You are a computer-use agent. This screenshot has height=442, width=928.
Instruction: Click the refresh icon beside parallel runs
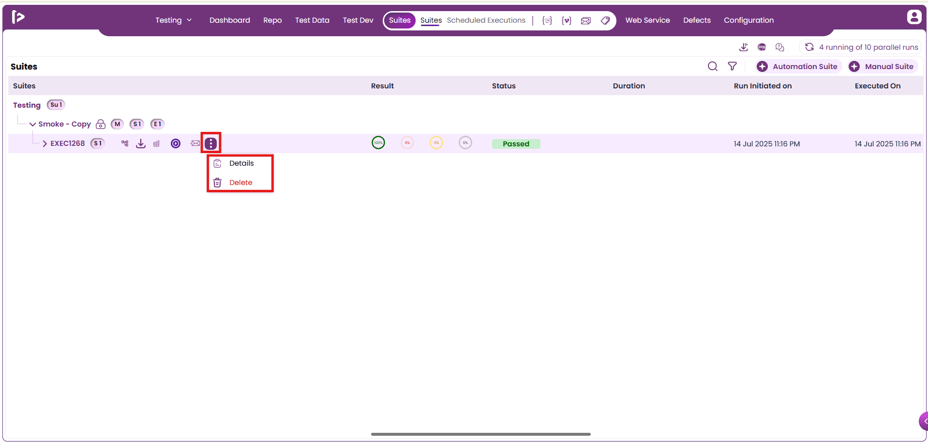point(809,47)
